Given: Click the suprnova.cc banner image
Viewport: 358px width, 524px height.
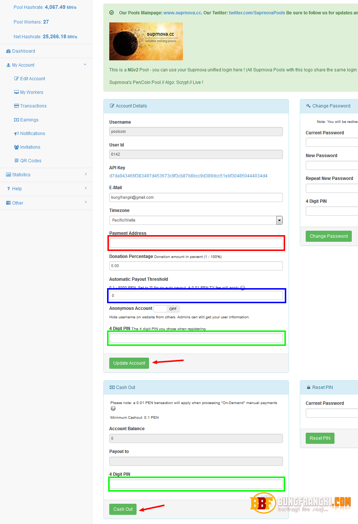Looking at the screenshot, I should pos(146,42).
